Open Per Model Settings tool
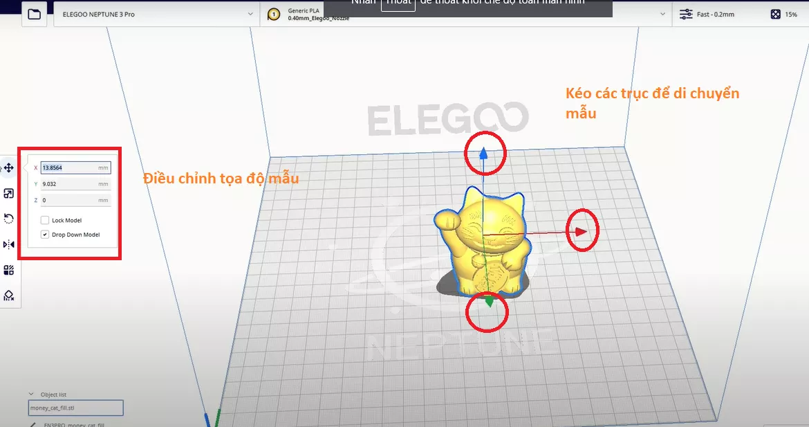The image size is (809, 427). click(9, 269)
